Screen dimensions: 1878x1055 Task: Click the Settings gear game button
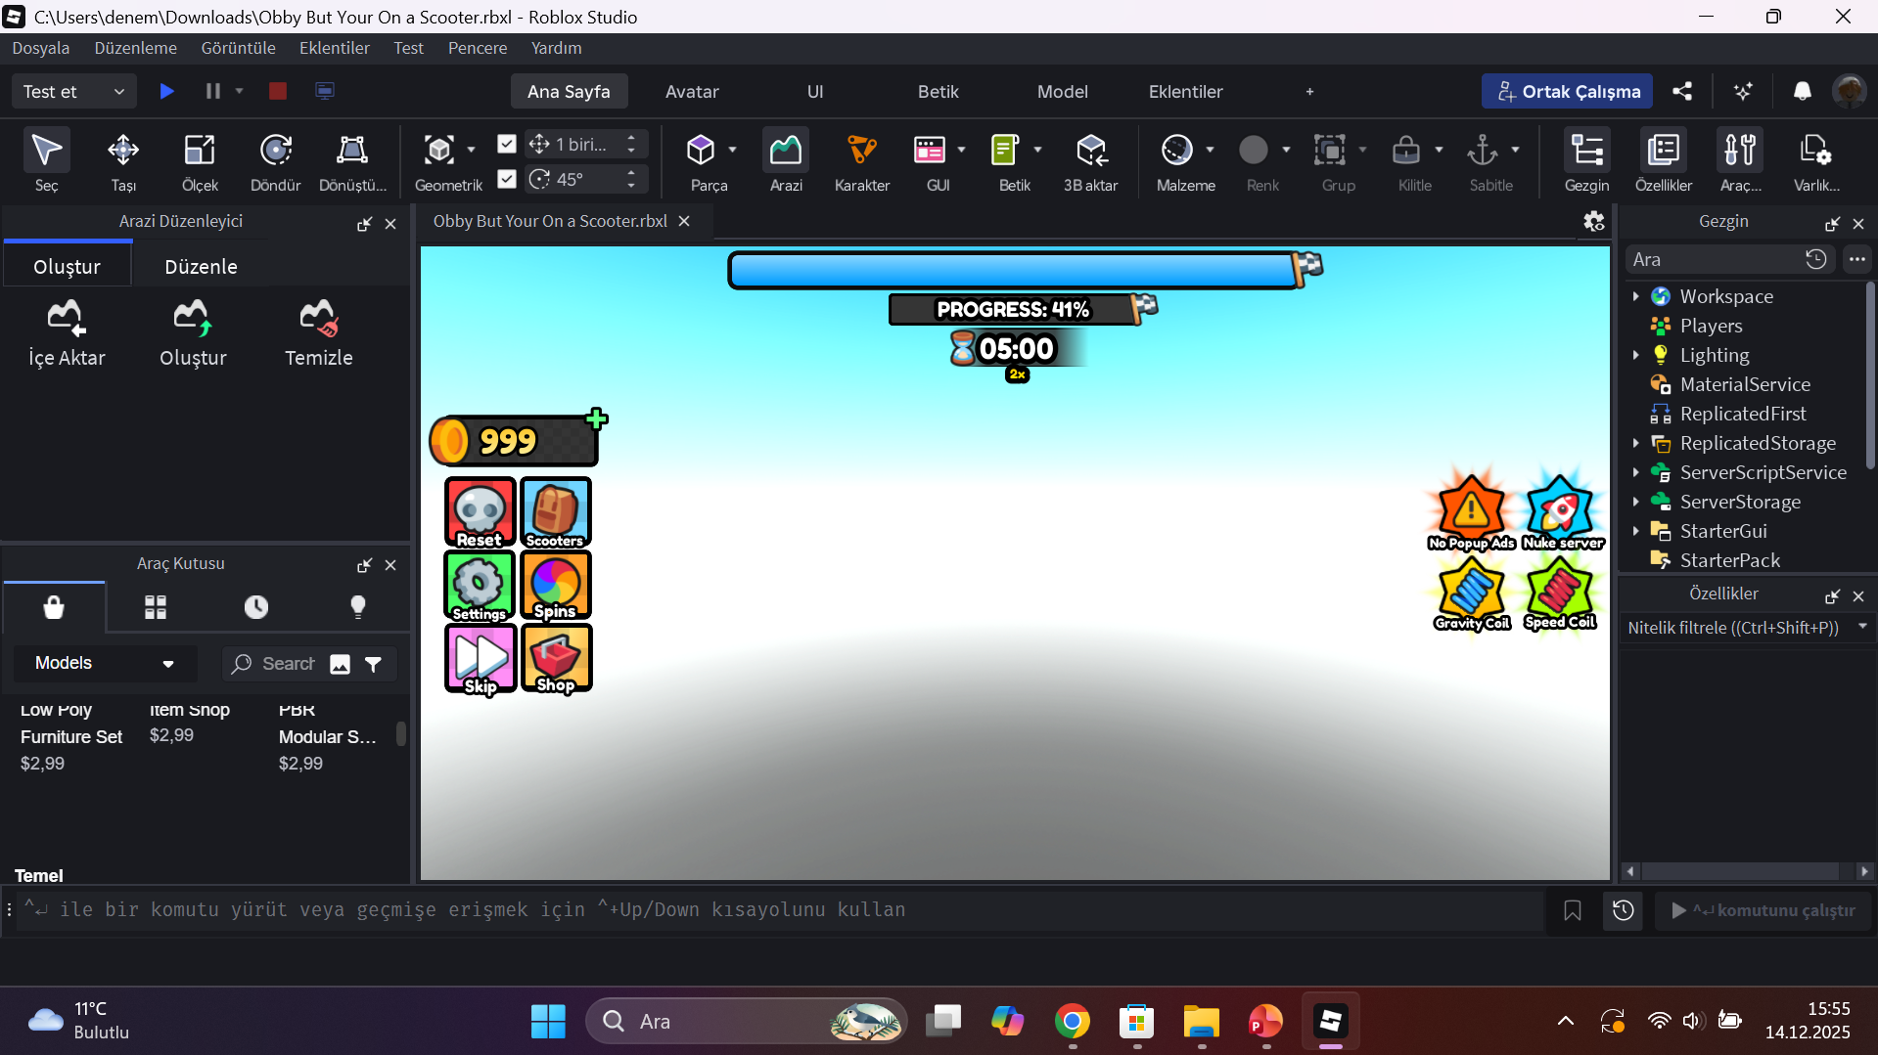click(480, 585)
